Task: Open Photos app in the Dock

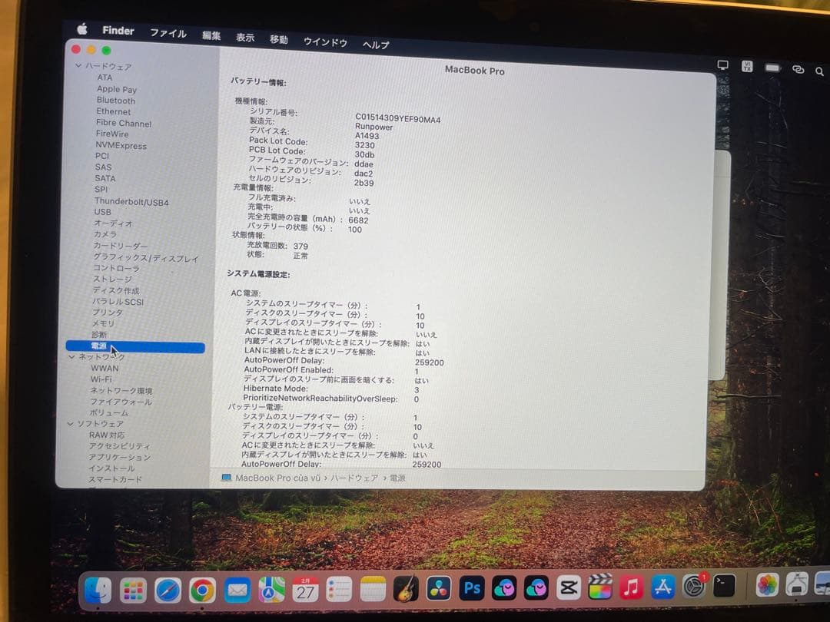Action: [767, 584]
